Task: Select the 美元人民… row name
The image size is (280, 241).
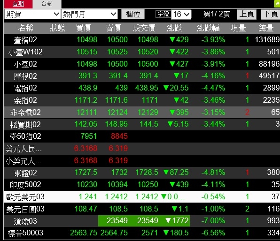Action: [x=23, y=149]
